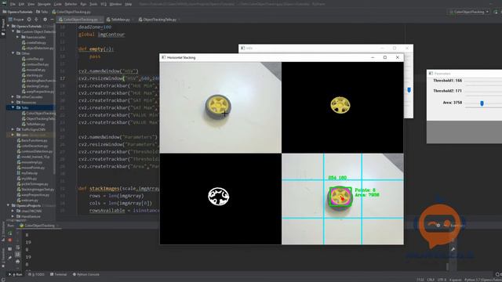Collapse the Other folder
Screen dimensions: 502x282
[x=13, y=53]
